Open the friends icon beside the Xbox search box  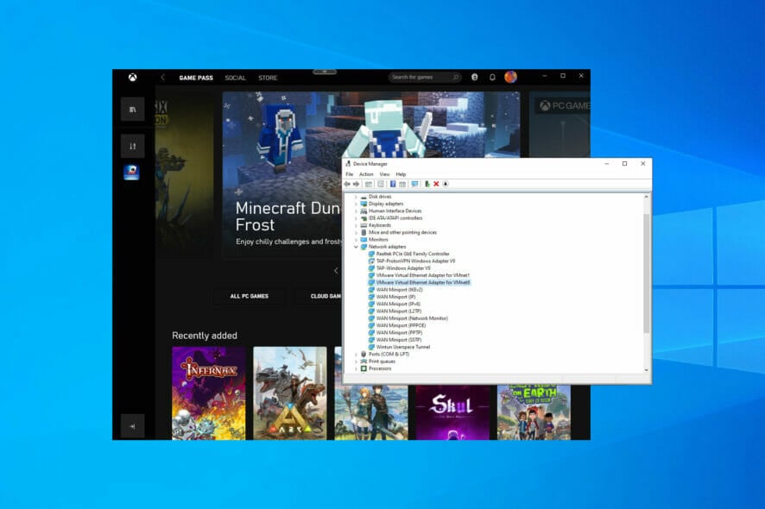[x=474, y=78]
